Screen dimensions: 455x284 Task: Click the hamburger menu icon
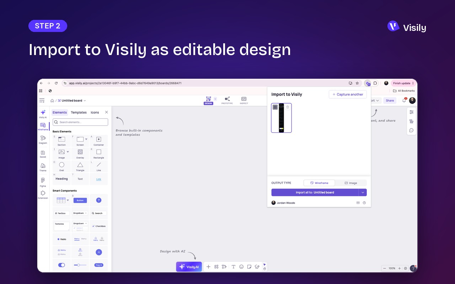[42, 100]
